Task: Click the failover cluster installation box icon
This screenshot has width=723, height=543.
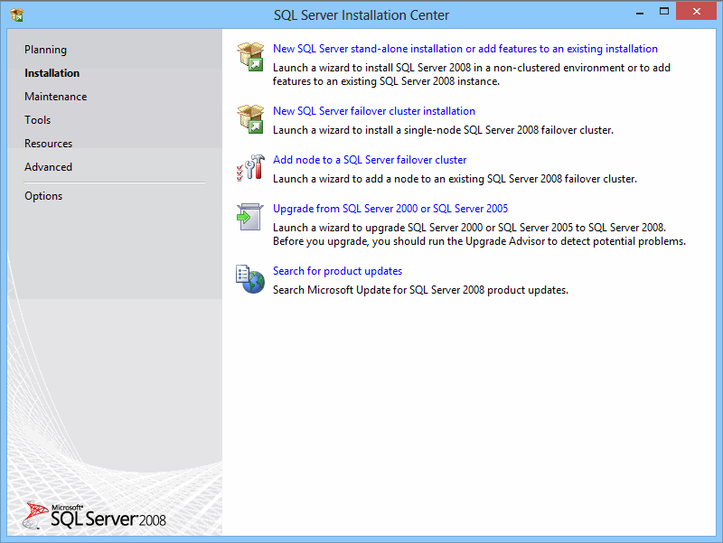Action: tap(250, 119)
